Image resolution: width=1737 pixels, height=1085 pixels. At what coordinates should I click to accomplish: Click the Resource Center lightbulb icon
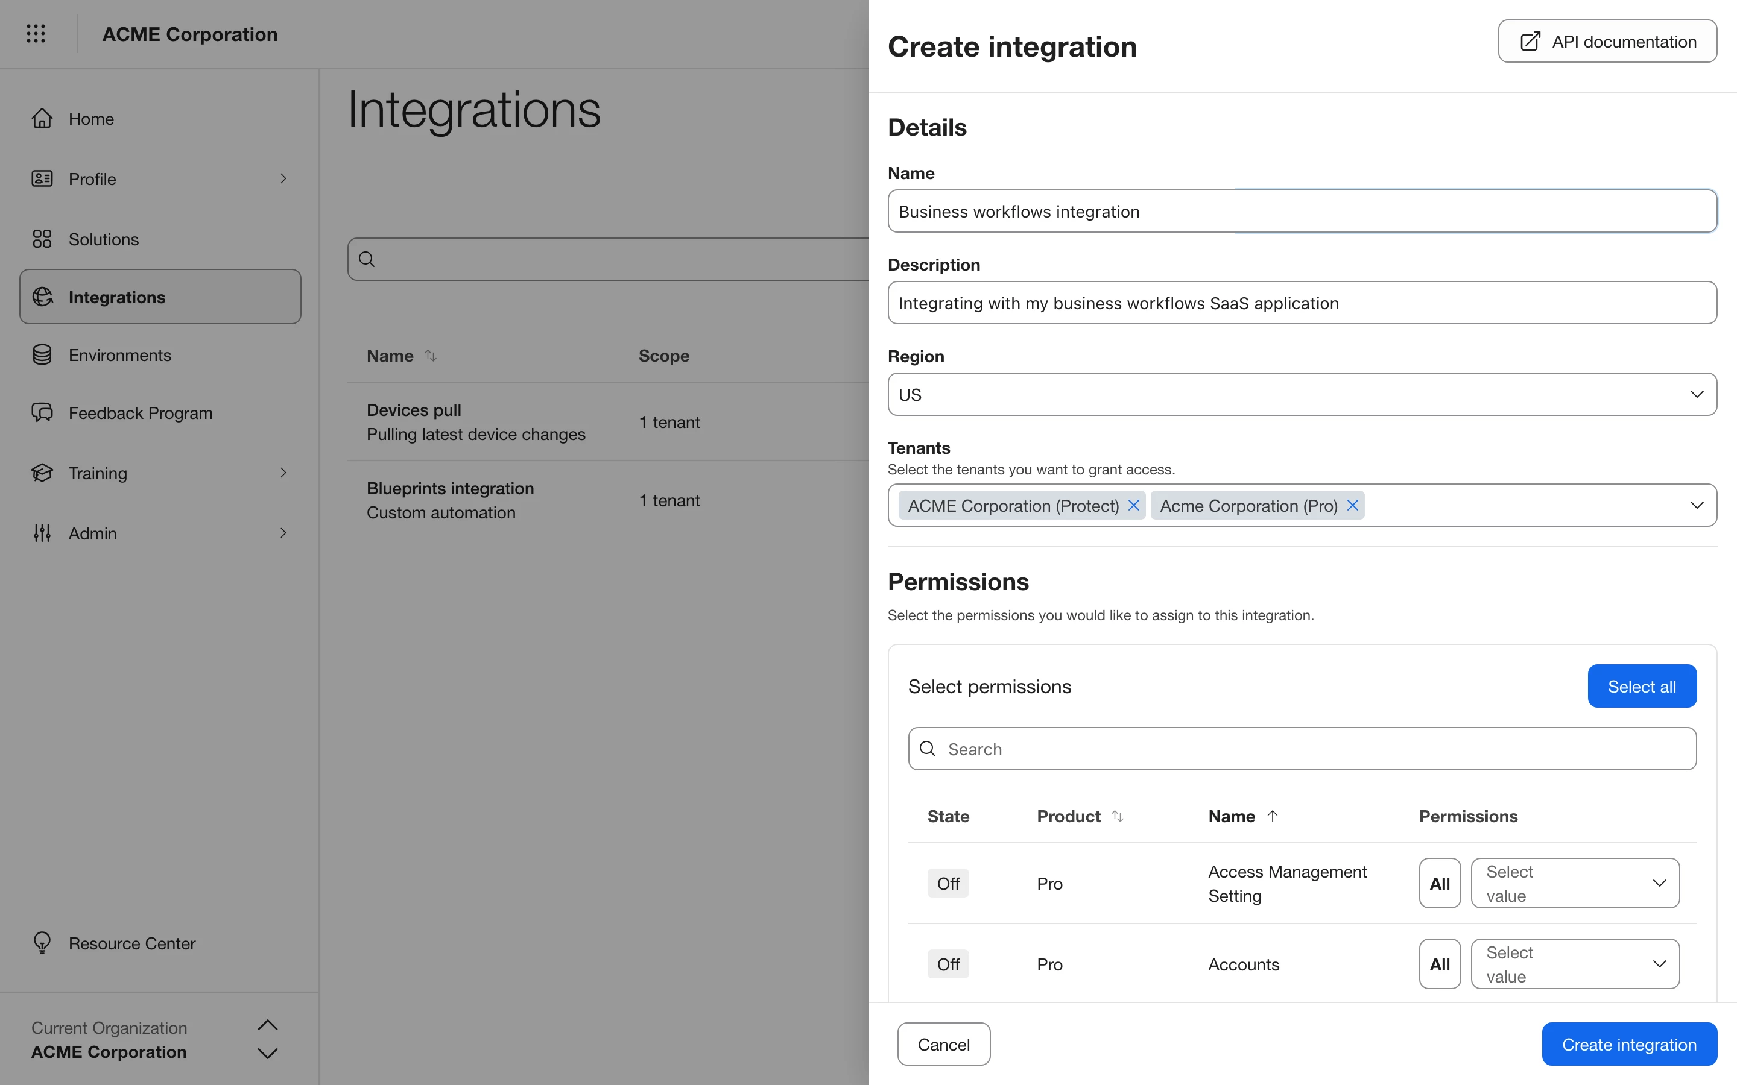tap(42, 943)
